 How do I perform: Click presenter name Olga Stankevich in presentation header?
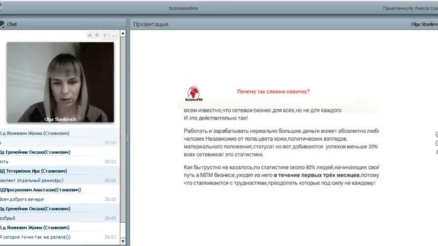point(424,25)
